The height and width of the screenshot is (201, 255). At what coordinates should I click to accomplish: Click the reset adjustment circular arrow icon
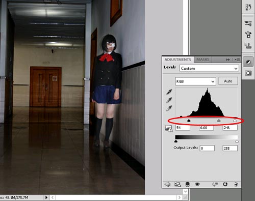tap(225, 184)
